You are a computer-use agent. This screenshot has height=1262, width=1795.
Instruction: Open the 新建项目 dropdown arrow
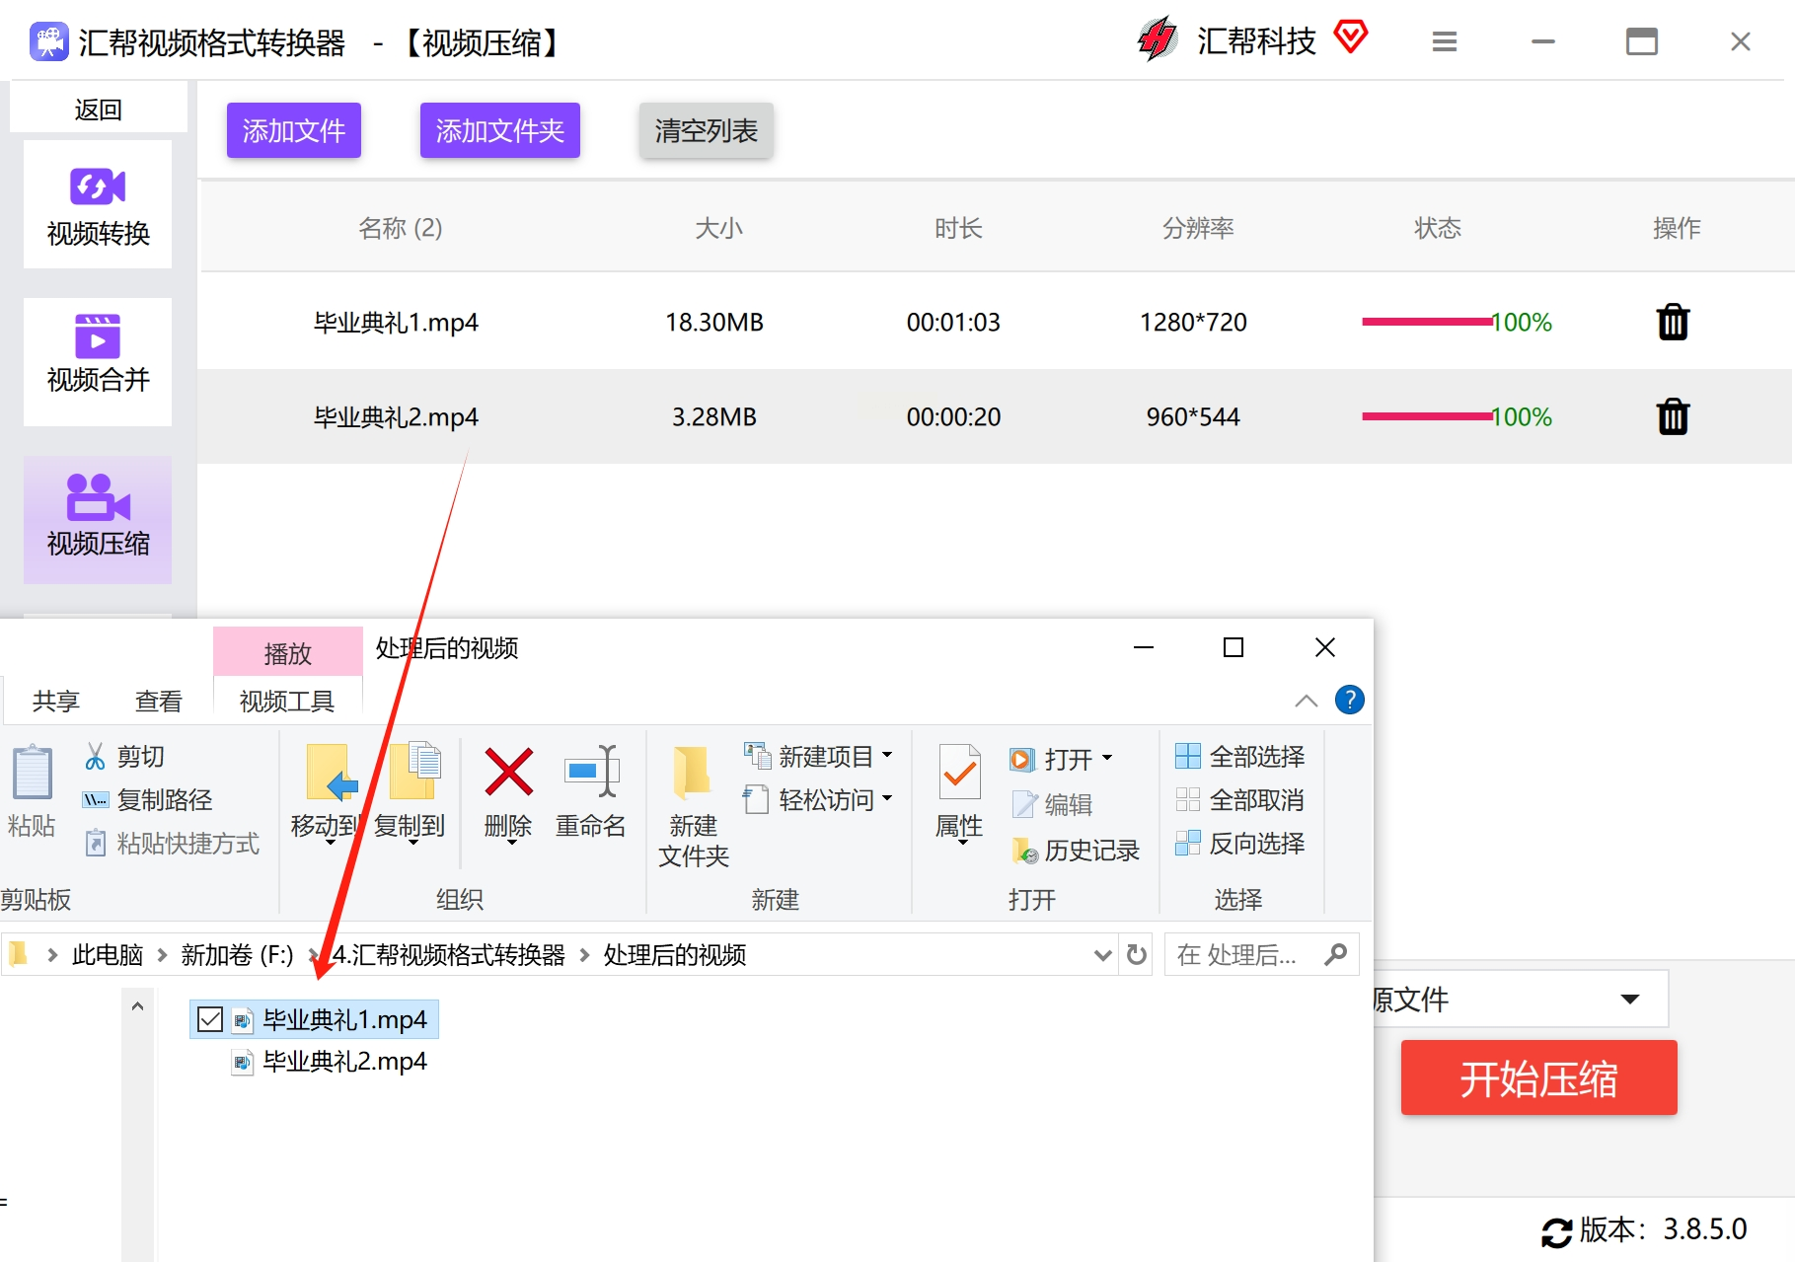[x=886, y=756]
